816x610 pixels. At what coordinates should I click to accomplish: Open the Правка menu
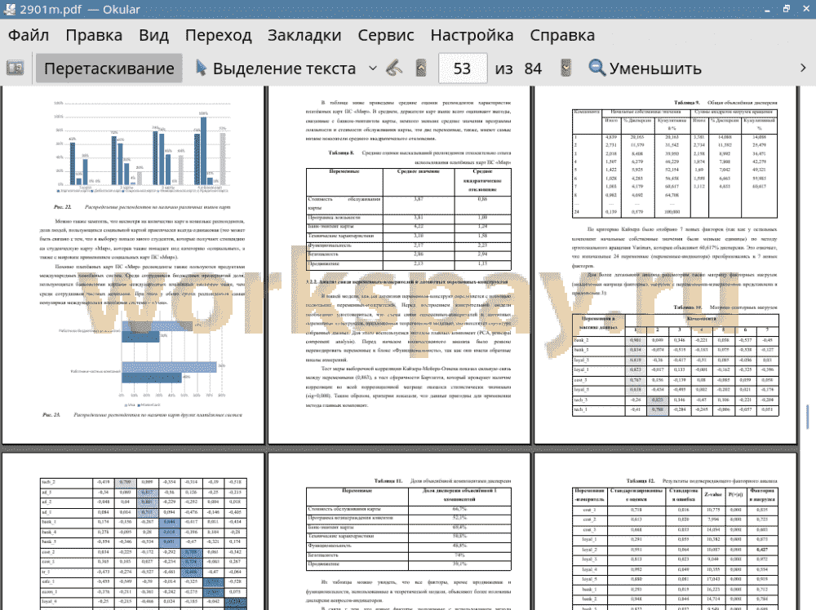click(x=94, y=35)
